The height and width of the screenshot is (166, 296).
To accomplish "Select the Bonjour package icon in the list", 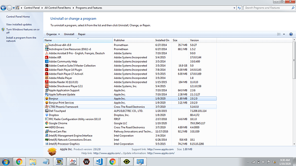I will [x=47, y=99].
